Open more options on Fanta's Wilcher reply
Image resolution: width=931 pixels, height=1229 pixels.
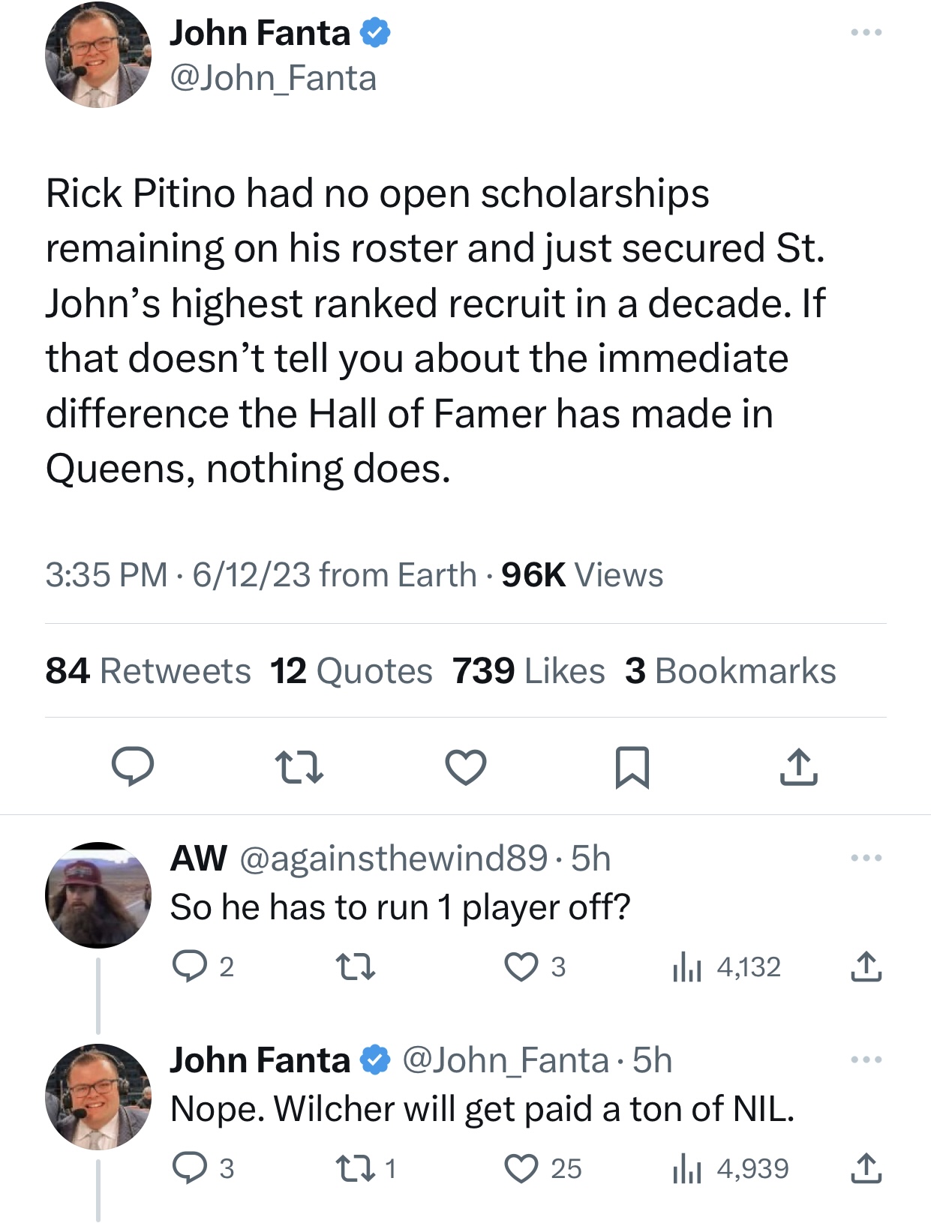click(866, 1060)
